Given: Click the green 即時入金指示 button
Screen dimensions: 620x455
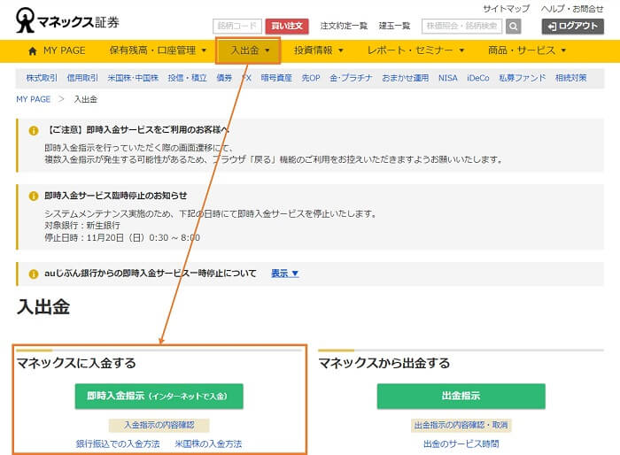Looking at the screenshot, I should click(159, 396).
